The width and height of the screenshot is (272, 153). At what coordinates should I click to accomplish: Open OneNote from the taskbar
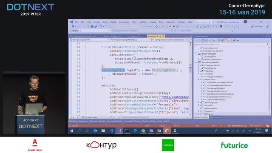[151, 130]
